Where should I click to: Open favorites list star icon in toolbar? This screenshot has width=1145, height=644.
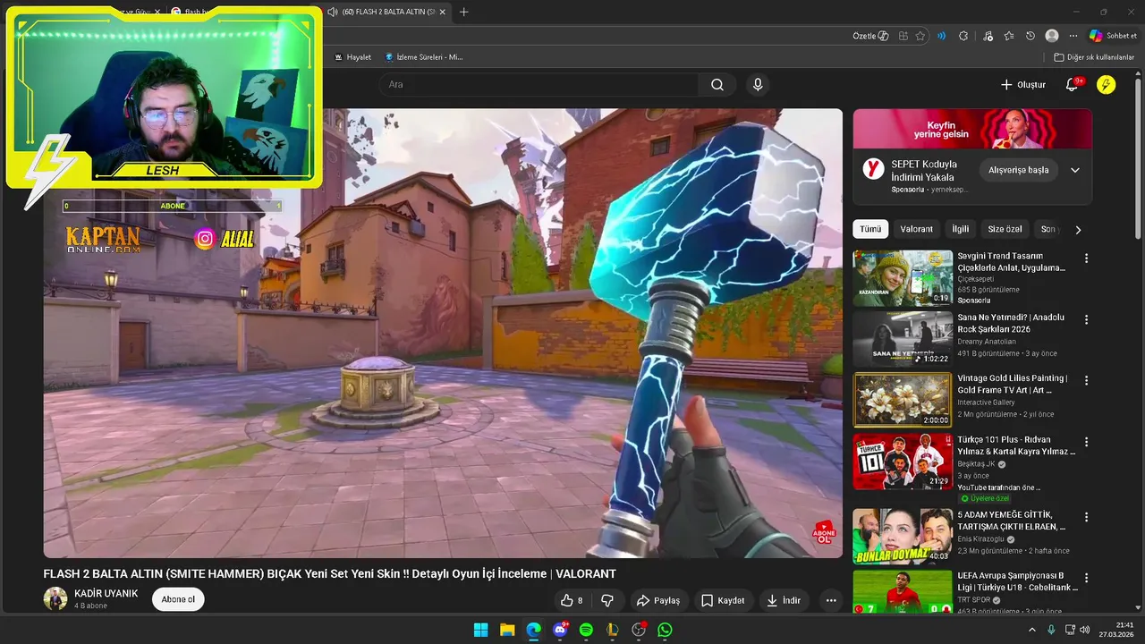tap(1009, 36)
